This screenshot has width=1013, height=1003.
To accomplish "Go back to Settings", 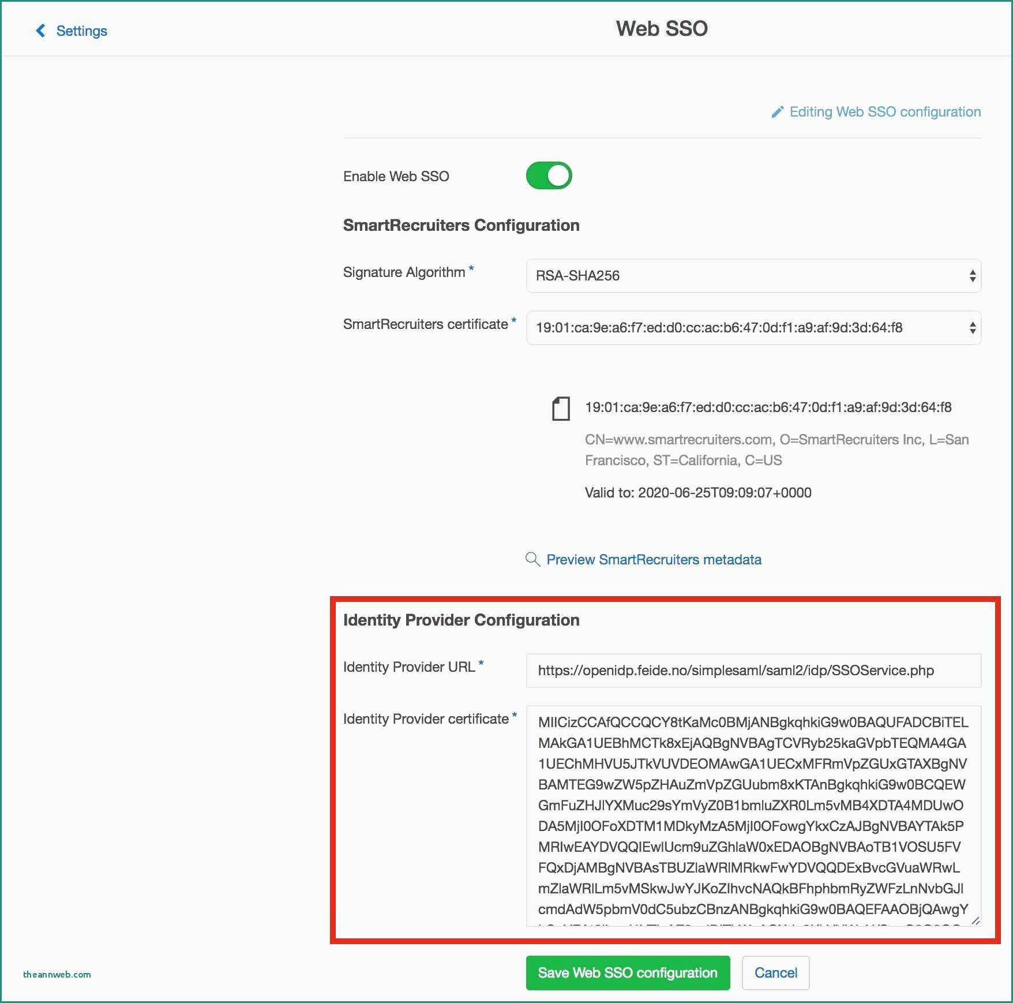I will [81, 31].
